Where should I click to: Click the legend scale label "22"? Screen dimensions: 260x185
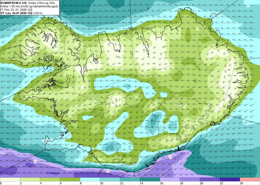[x=222, y=183]
